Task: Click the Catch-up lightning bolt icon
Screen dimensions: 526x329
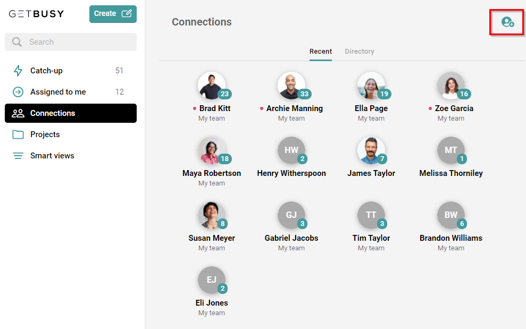Action: click(18, 71)
